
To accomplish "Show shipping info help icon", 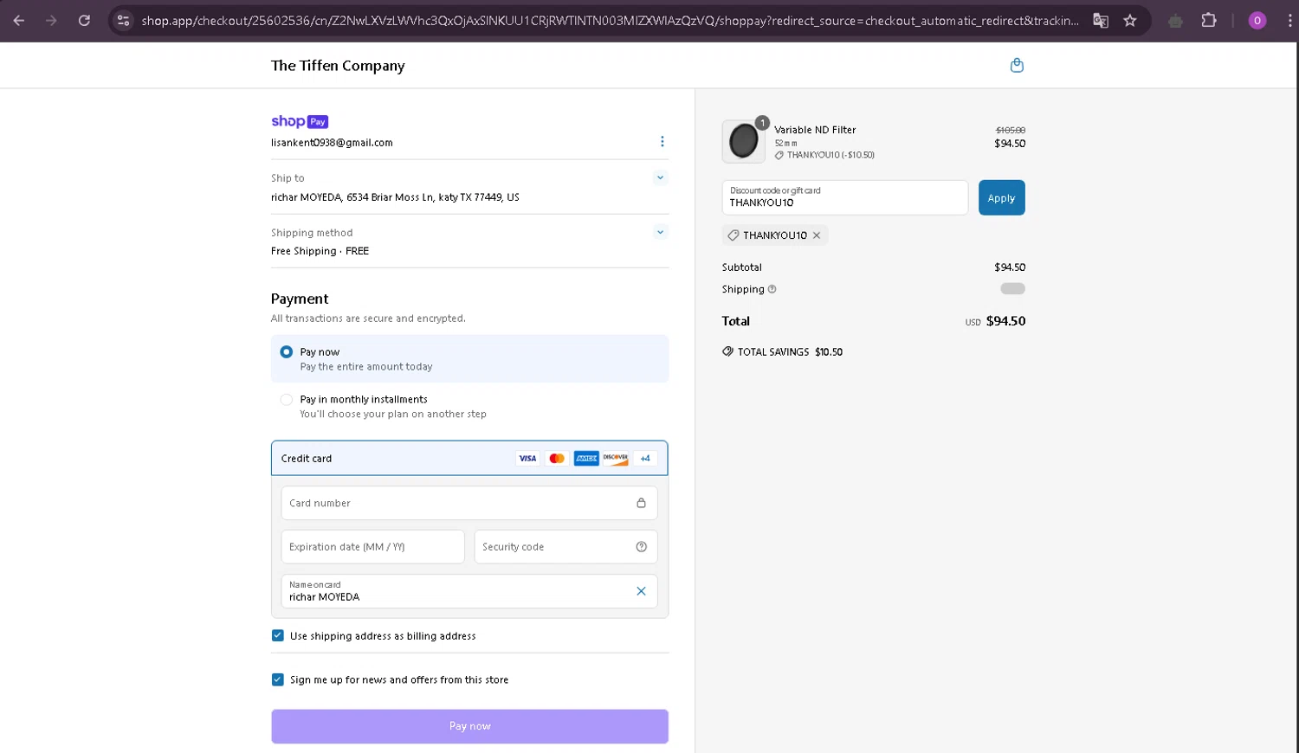I will tap(772, 289).
